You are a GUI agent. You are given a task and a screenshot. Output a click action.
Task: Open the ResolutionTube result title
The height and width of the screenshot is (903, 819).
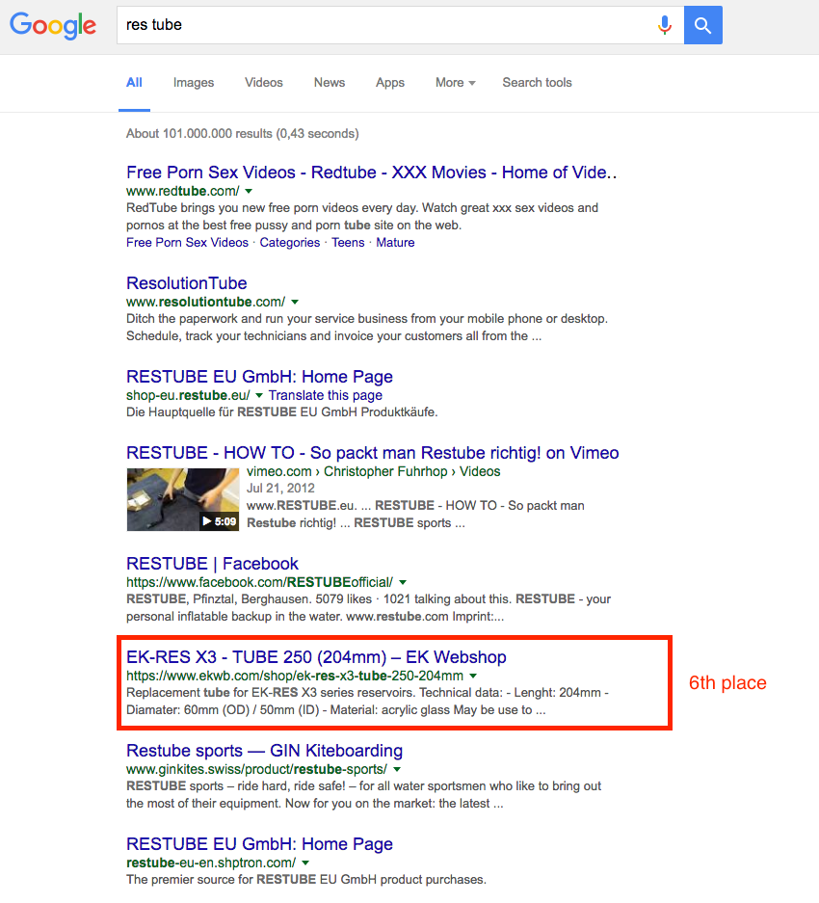click(187, 283)
